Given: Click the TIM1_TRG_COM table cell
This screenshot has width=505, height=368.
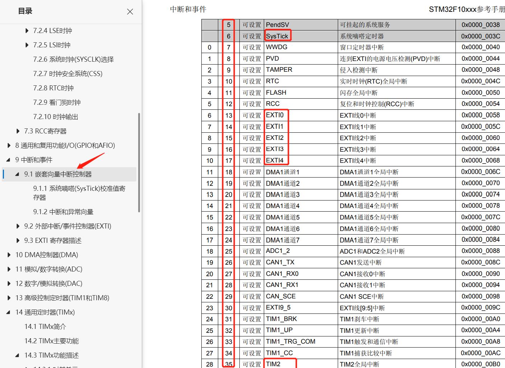Looking at the screenshot, I should [x=301, y=342].
